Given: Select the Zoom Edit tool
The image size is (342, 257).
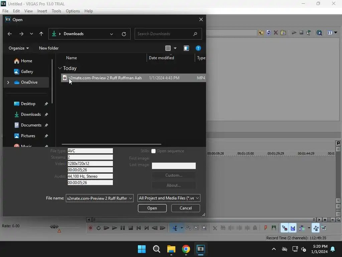Looking at the screenshot, I should (x=204, y=228).
